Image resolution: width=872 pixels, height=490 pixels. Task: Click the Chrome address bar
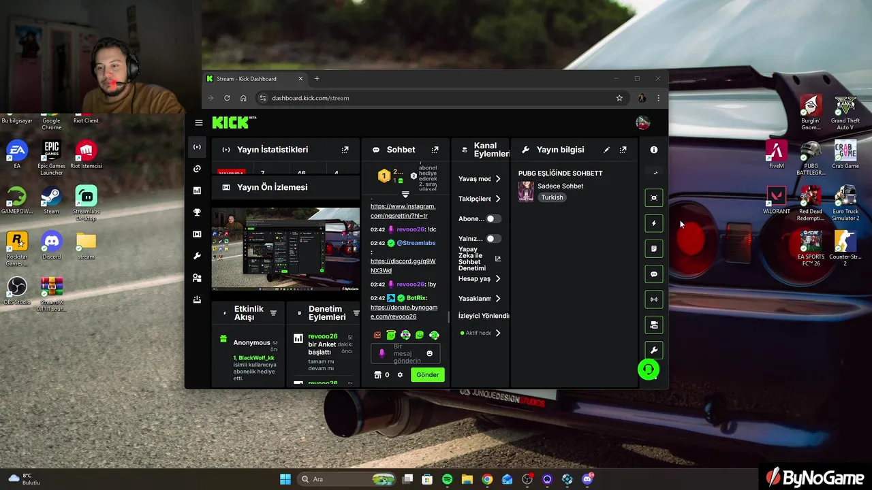click(x=443, y=98)
